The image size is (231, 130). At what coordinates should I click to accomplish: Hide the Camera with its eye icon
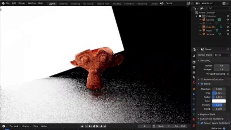[228, 20]
